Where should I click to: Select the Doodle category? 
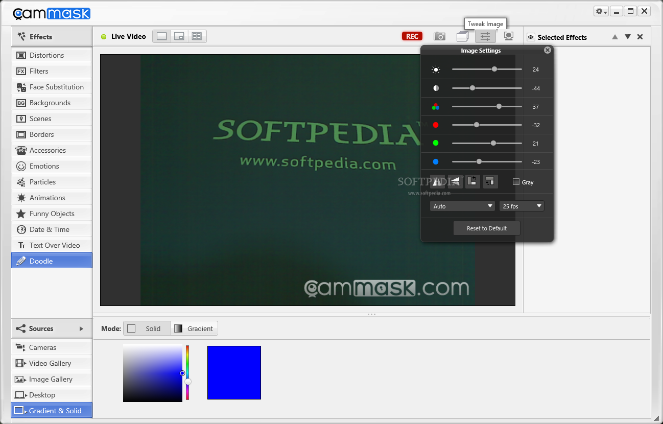tap(52, 261)
